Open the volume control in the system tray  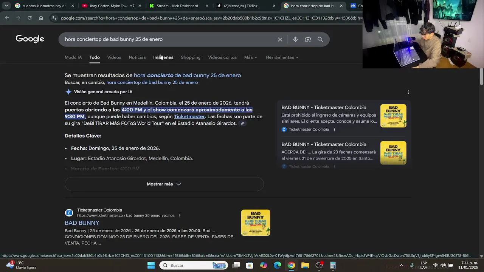pyautogui.click(x=443, y=265)
